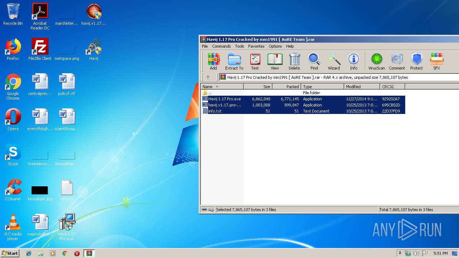Click the Delete trash icon in WinRAR

(294, 61)
